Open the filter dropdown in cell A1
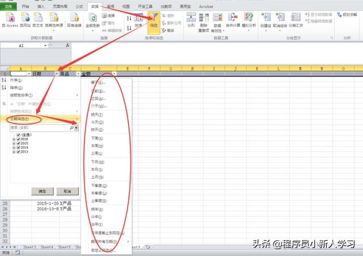The width and height of the screenshot is (363, 256). 29,74
